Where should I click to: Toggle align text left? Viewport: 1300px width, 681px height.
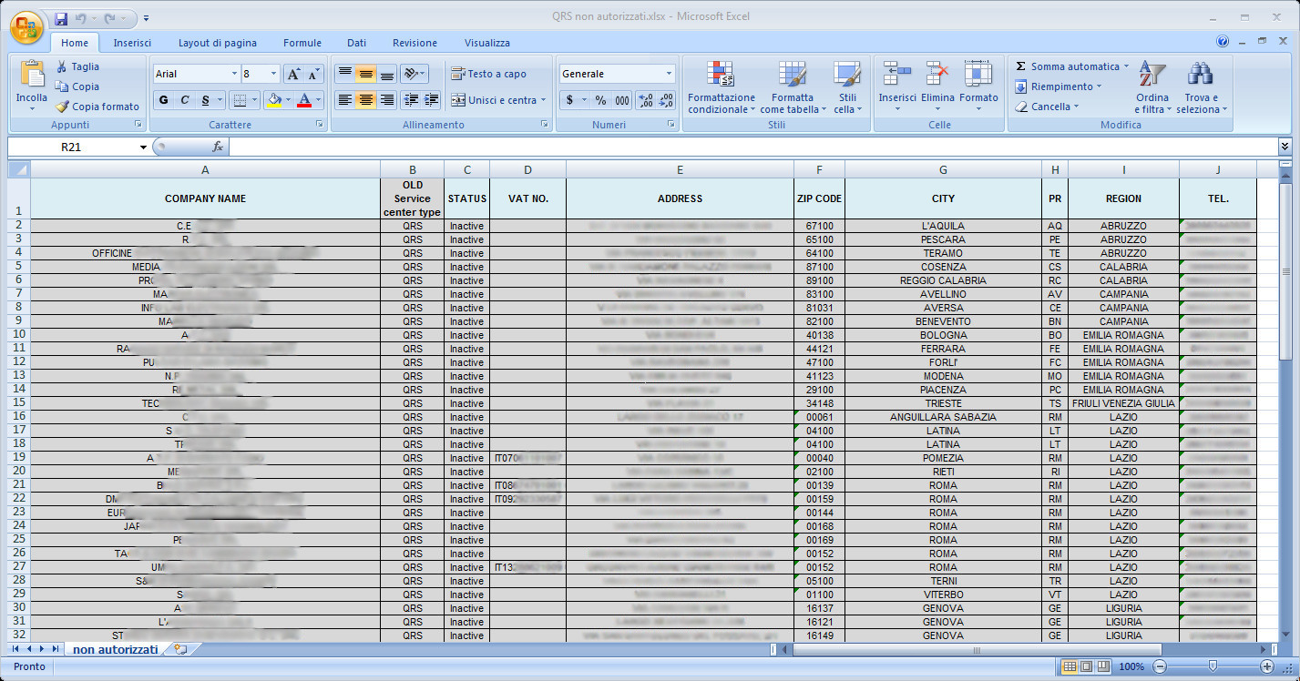point(344,100)
